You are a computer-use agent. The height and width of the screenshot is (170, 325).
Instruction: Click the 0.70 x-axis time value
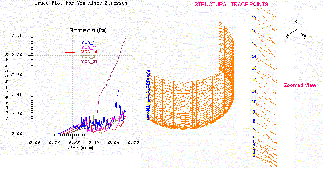(133, 143)
